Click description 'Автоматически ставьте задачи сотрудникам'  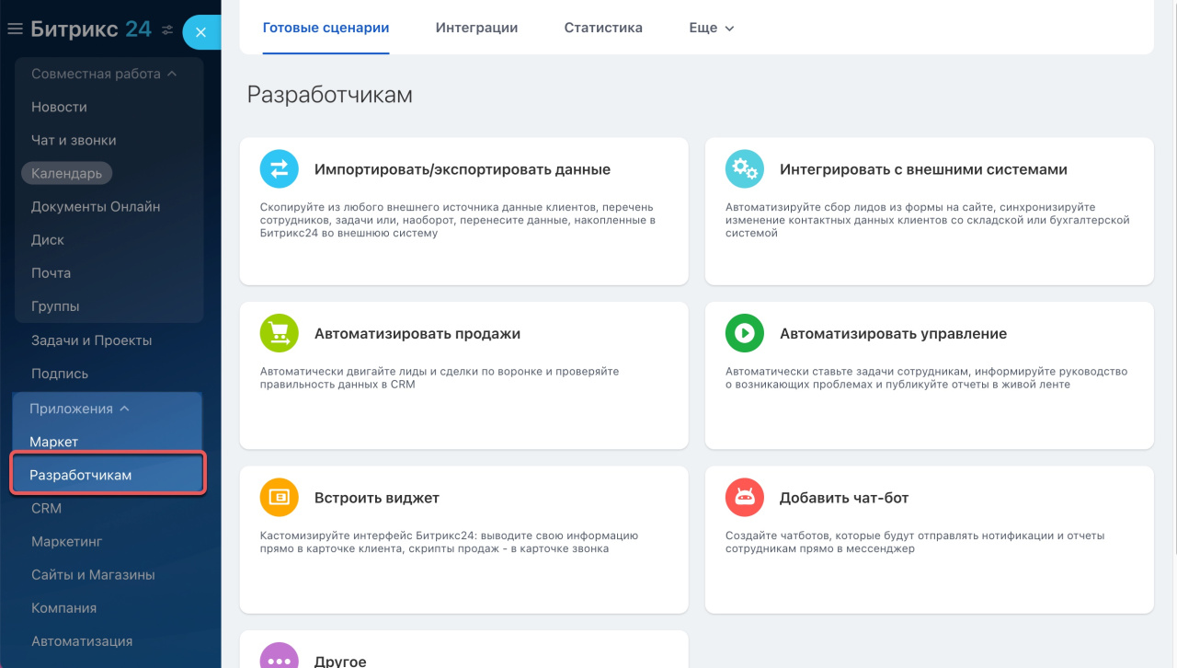coord(926,377)
